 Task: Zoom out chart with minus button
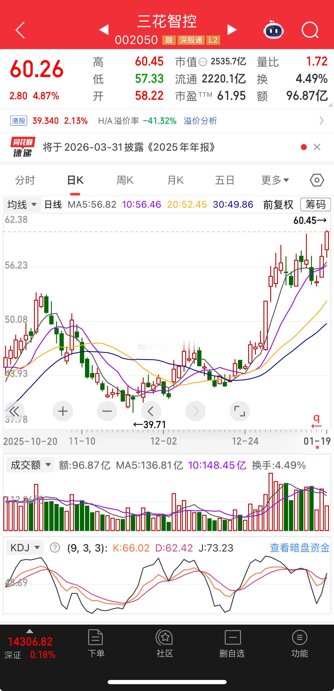pos(107,411)
